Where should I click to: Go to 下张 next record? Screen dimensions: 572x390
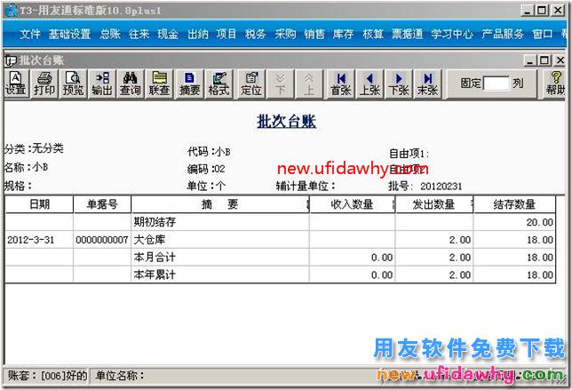point(398,84)
